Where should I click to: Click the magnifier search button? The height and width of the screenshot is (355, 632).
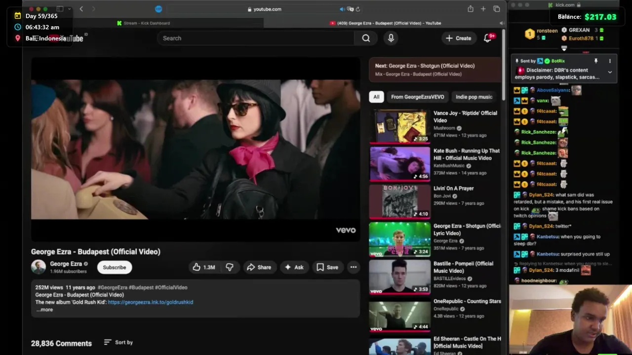[x=366, y=38]
